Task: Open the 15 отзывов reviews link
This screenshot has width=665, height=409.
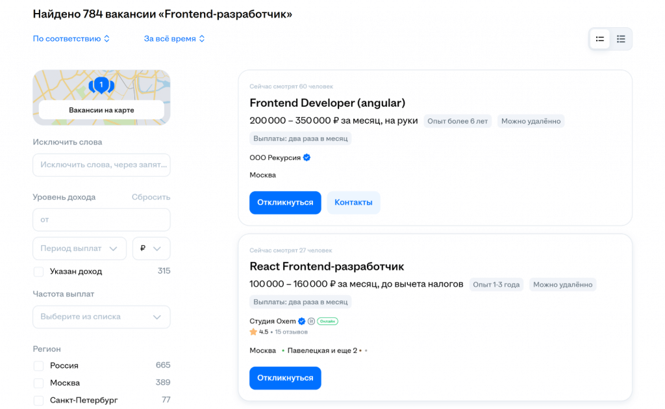Action: (x=292, y=332)
